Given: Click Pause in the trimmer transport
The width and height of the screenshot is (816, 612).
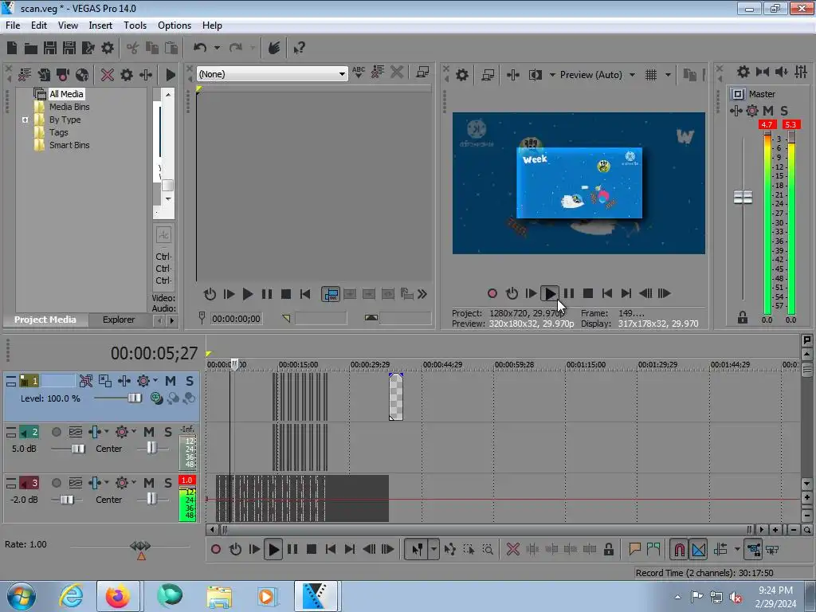Looking at the screenshot, I should (x=266, y=294).
